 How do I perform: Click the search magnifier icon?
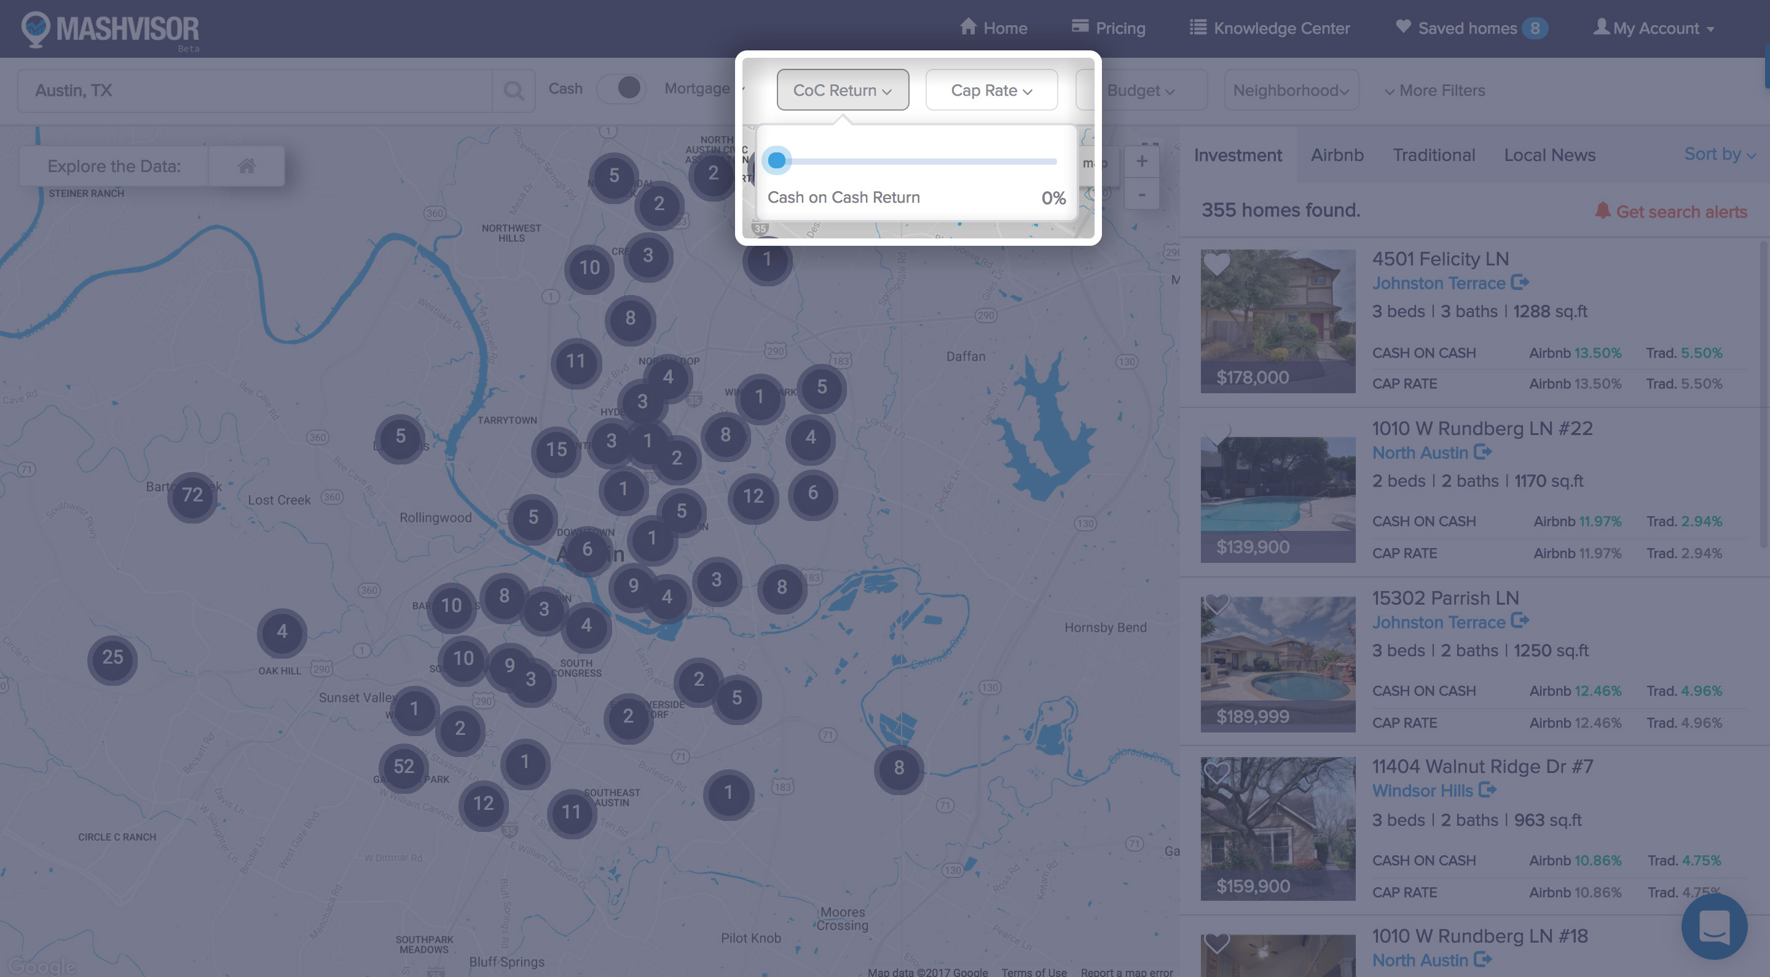[513, 91]
